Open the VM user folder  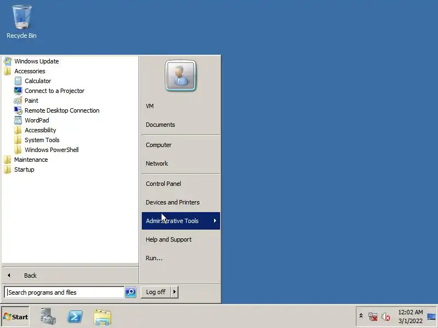[x=181, y=106]
